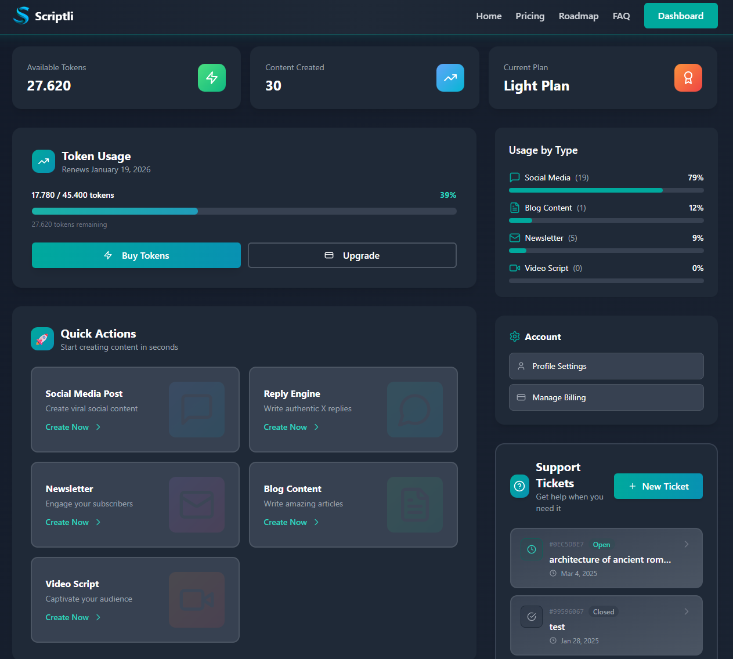Click the Blog Content document card icon
Screen dimensions: 733x659
pos(415,505)
